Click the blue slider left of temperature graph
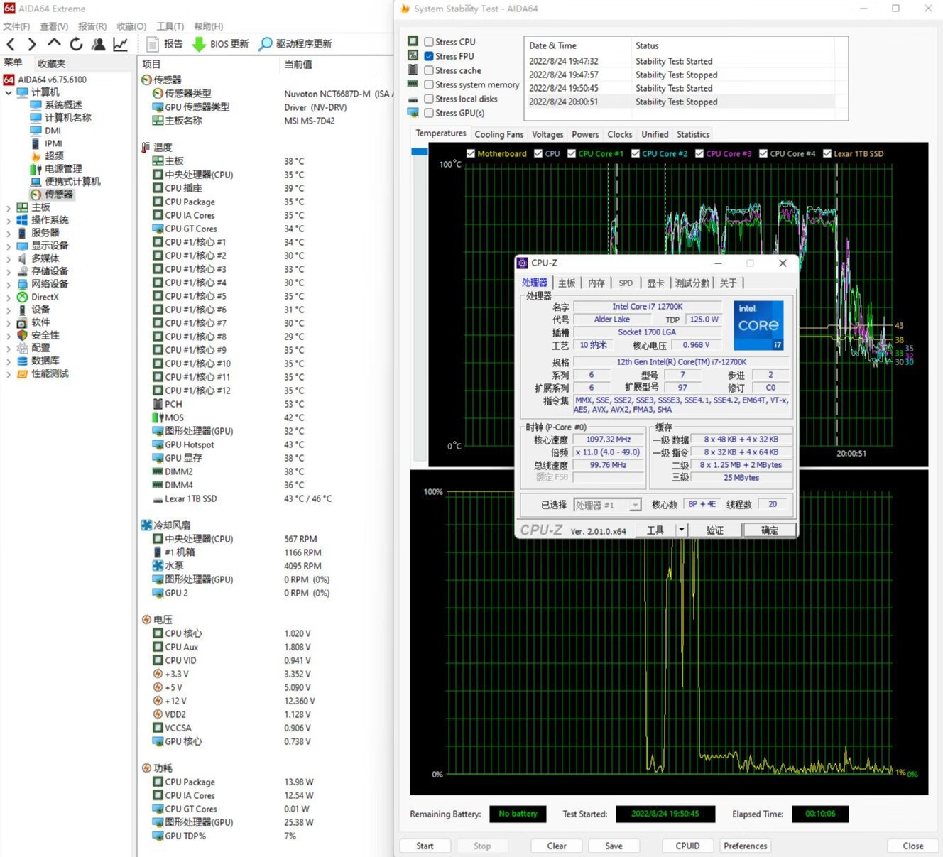 pyautogui.click(x=419, y=152)
